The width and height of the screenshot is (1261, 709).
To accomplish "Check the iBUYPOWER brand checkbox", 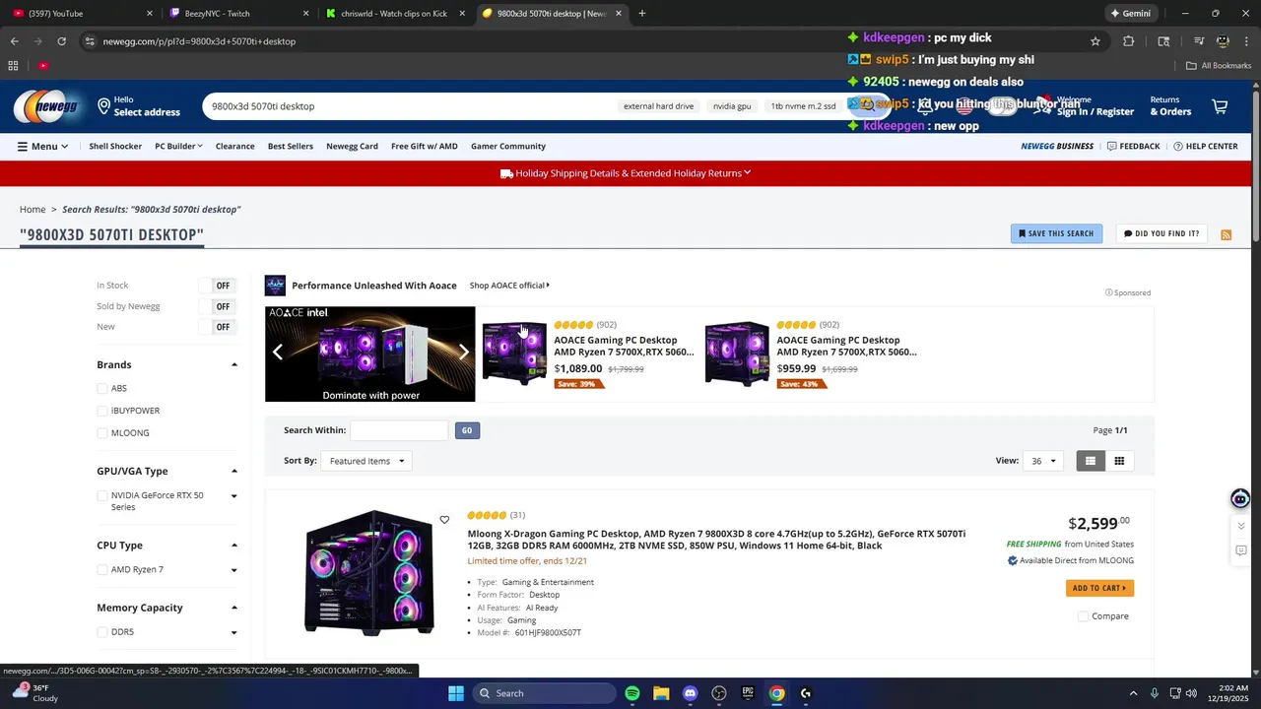I will (x=102, y=411).
